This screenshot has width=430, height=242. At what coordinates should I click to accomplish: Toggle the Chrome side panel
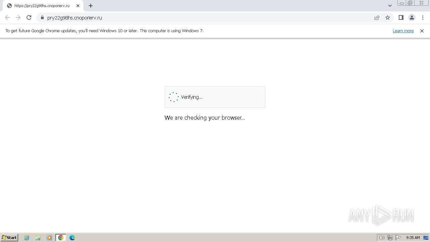[x=401, y=17]
